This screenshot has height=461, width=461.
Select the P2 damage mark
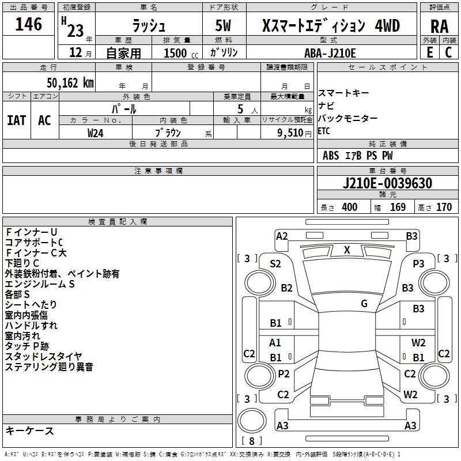[x=284, y=374]
